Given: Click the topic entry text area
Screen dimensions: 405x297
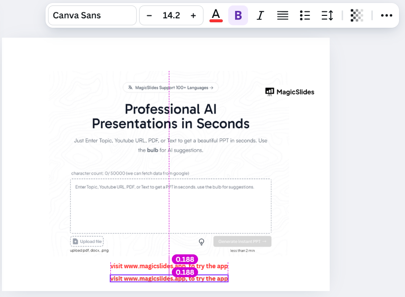Looking at the screenshot, I should click(x=171, y=206).
